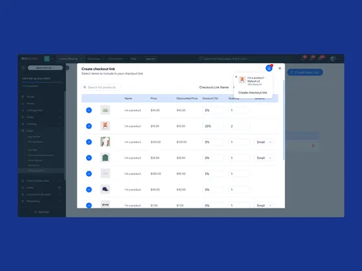Add the $40.00 cap product

pyautogui.click(x=89, y=190)
